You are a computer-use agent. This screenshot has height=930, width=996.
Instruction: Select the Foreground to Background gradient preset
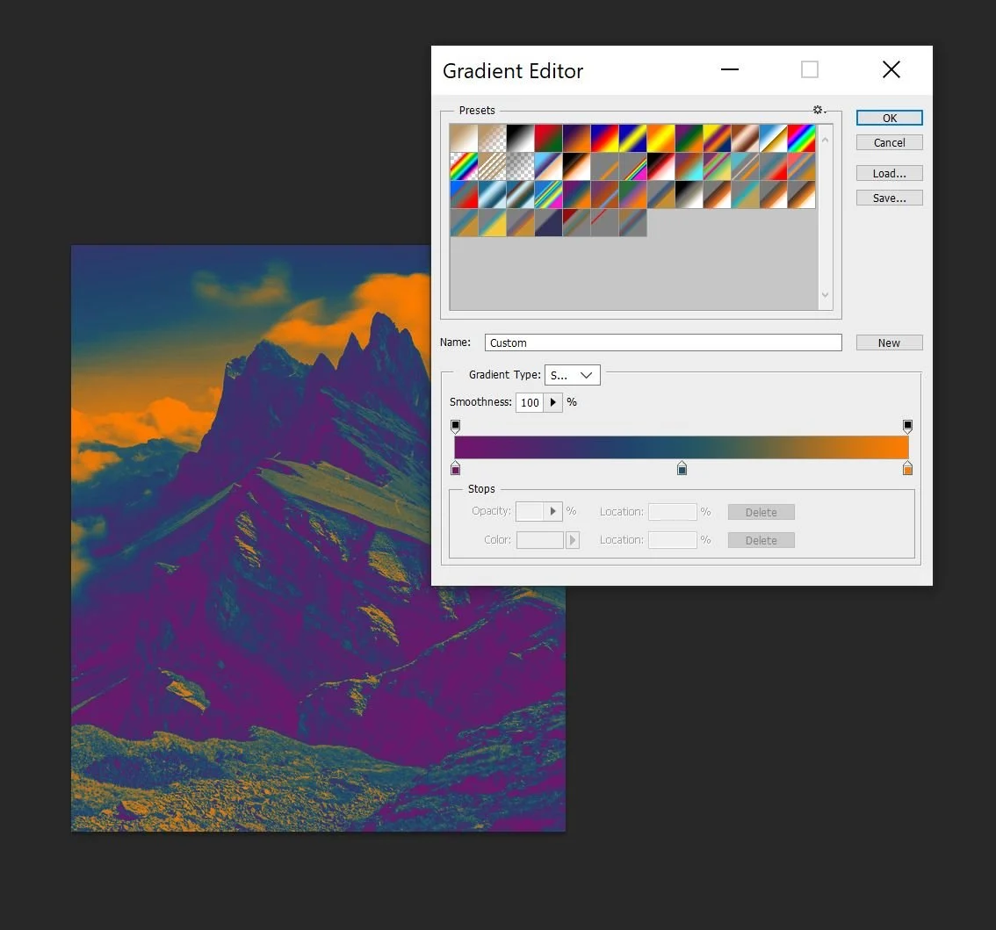463,137
